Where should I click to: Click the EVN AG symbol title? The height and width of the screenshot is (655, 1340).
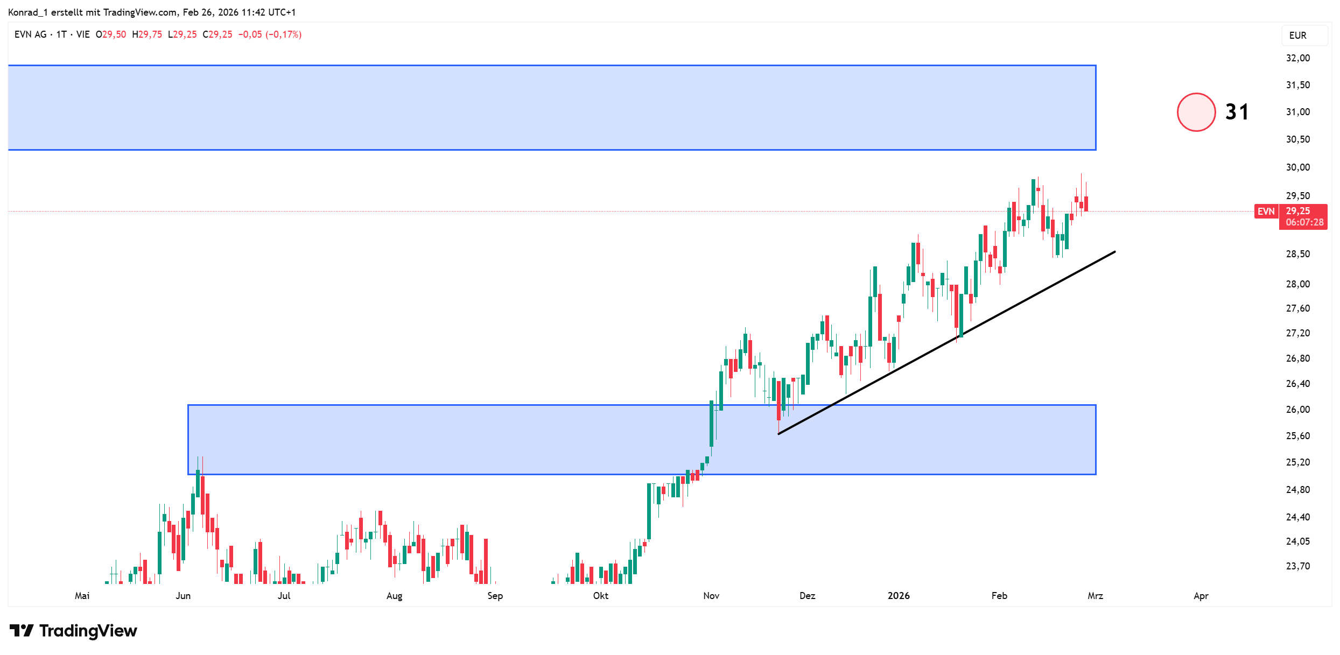tap(30, 34)
